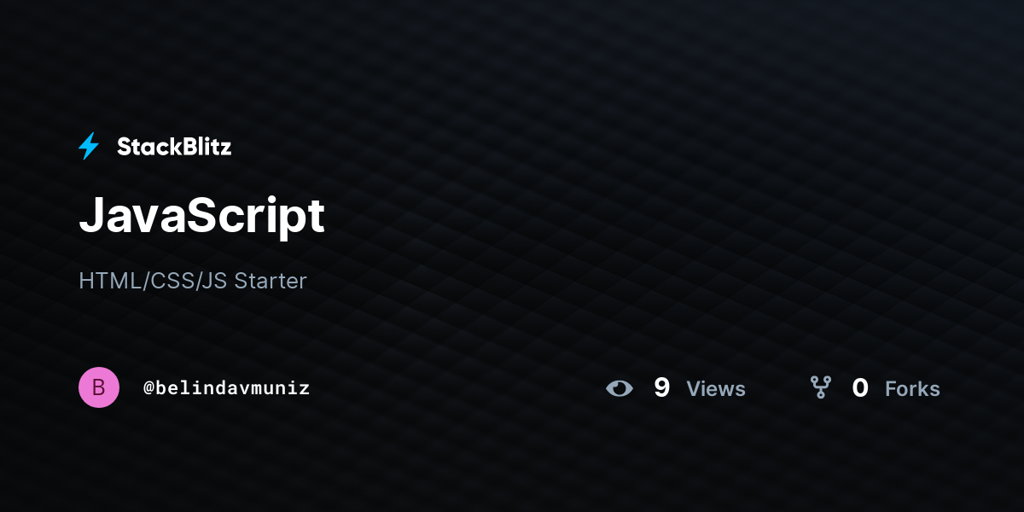This screenshot has width=1024, height=512.
Task: Click the fork icon beside Forks
Action: point(821,388)
